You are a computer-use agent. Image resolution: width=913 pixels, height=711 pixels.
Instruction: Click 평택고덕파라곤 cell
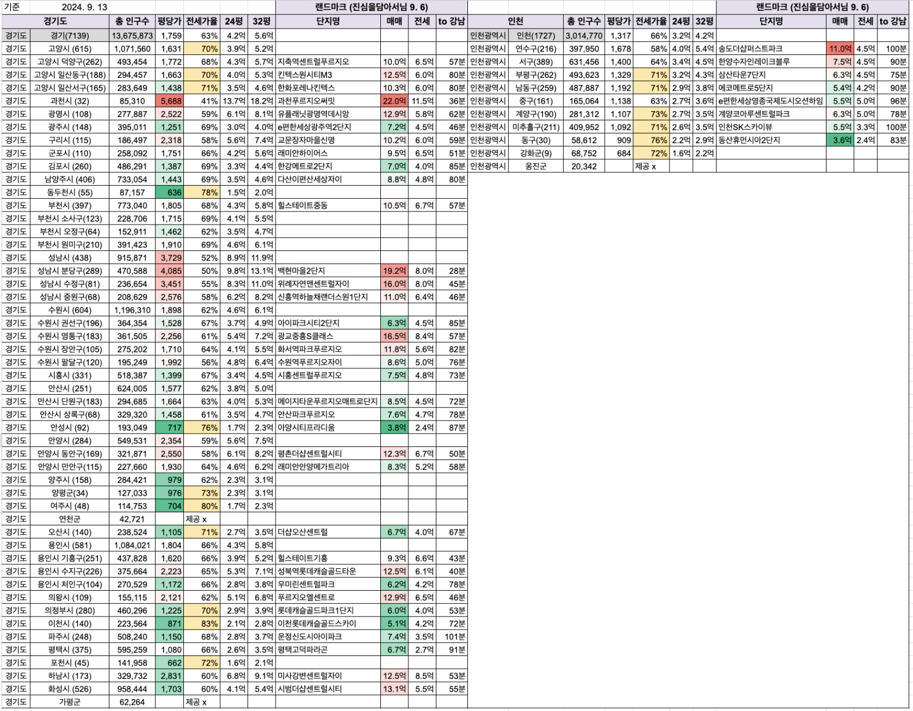(328, 650)
